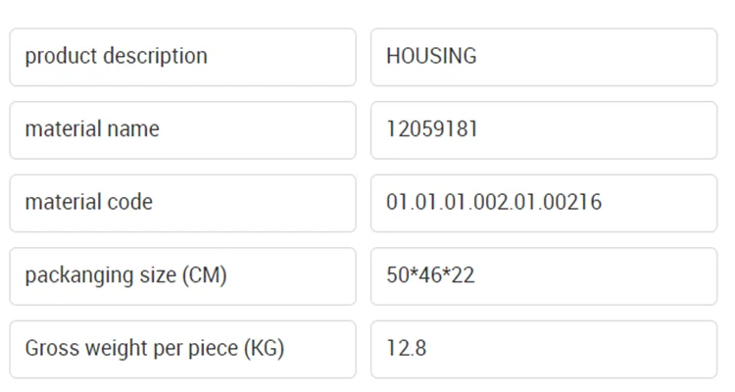Select the 12059181 value field
This screenshot has width=735, height=392.
pyautogui.click(x=543, y=129)
